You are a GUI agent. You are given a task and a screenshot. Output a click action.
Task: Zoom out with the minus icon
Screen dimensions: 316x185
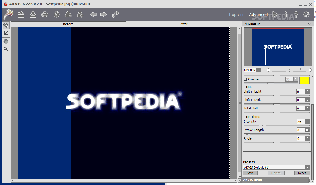pos(268,70)
